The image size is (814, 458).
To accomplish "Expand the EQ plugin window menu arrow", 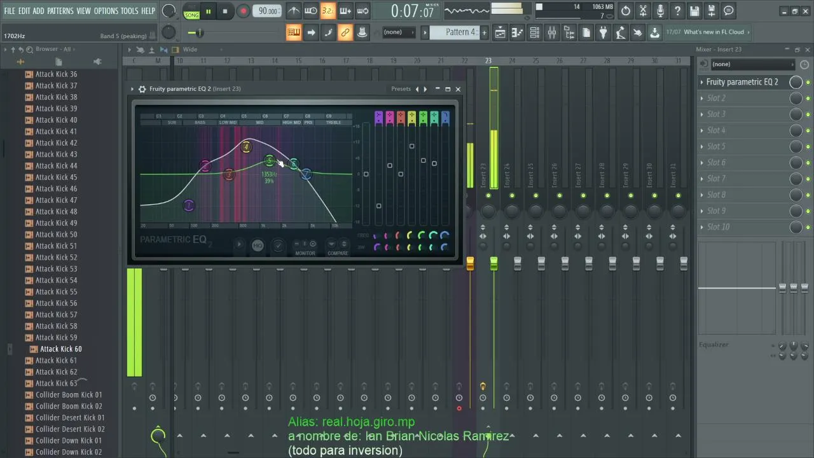I will point(132,89).
